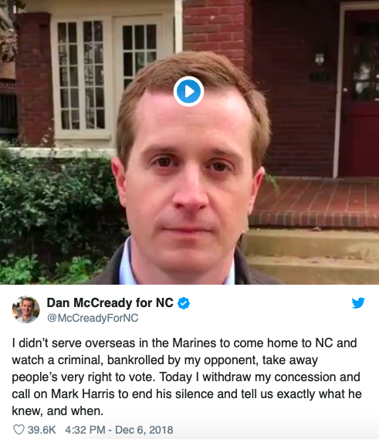Click the Dec 6, 2018 date
This screenshot has width=379, height=439.
point(144,430)
